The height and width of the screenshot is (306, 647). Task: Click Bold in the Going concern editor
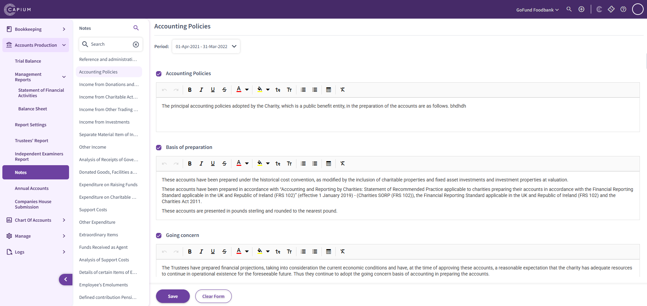coord(190,252)
